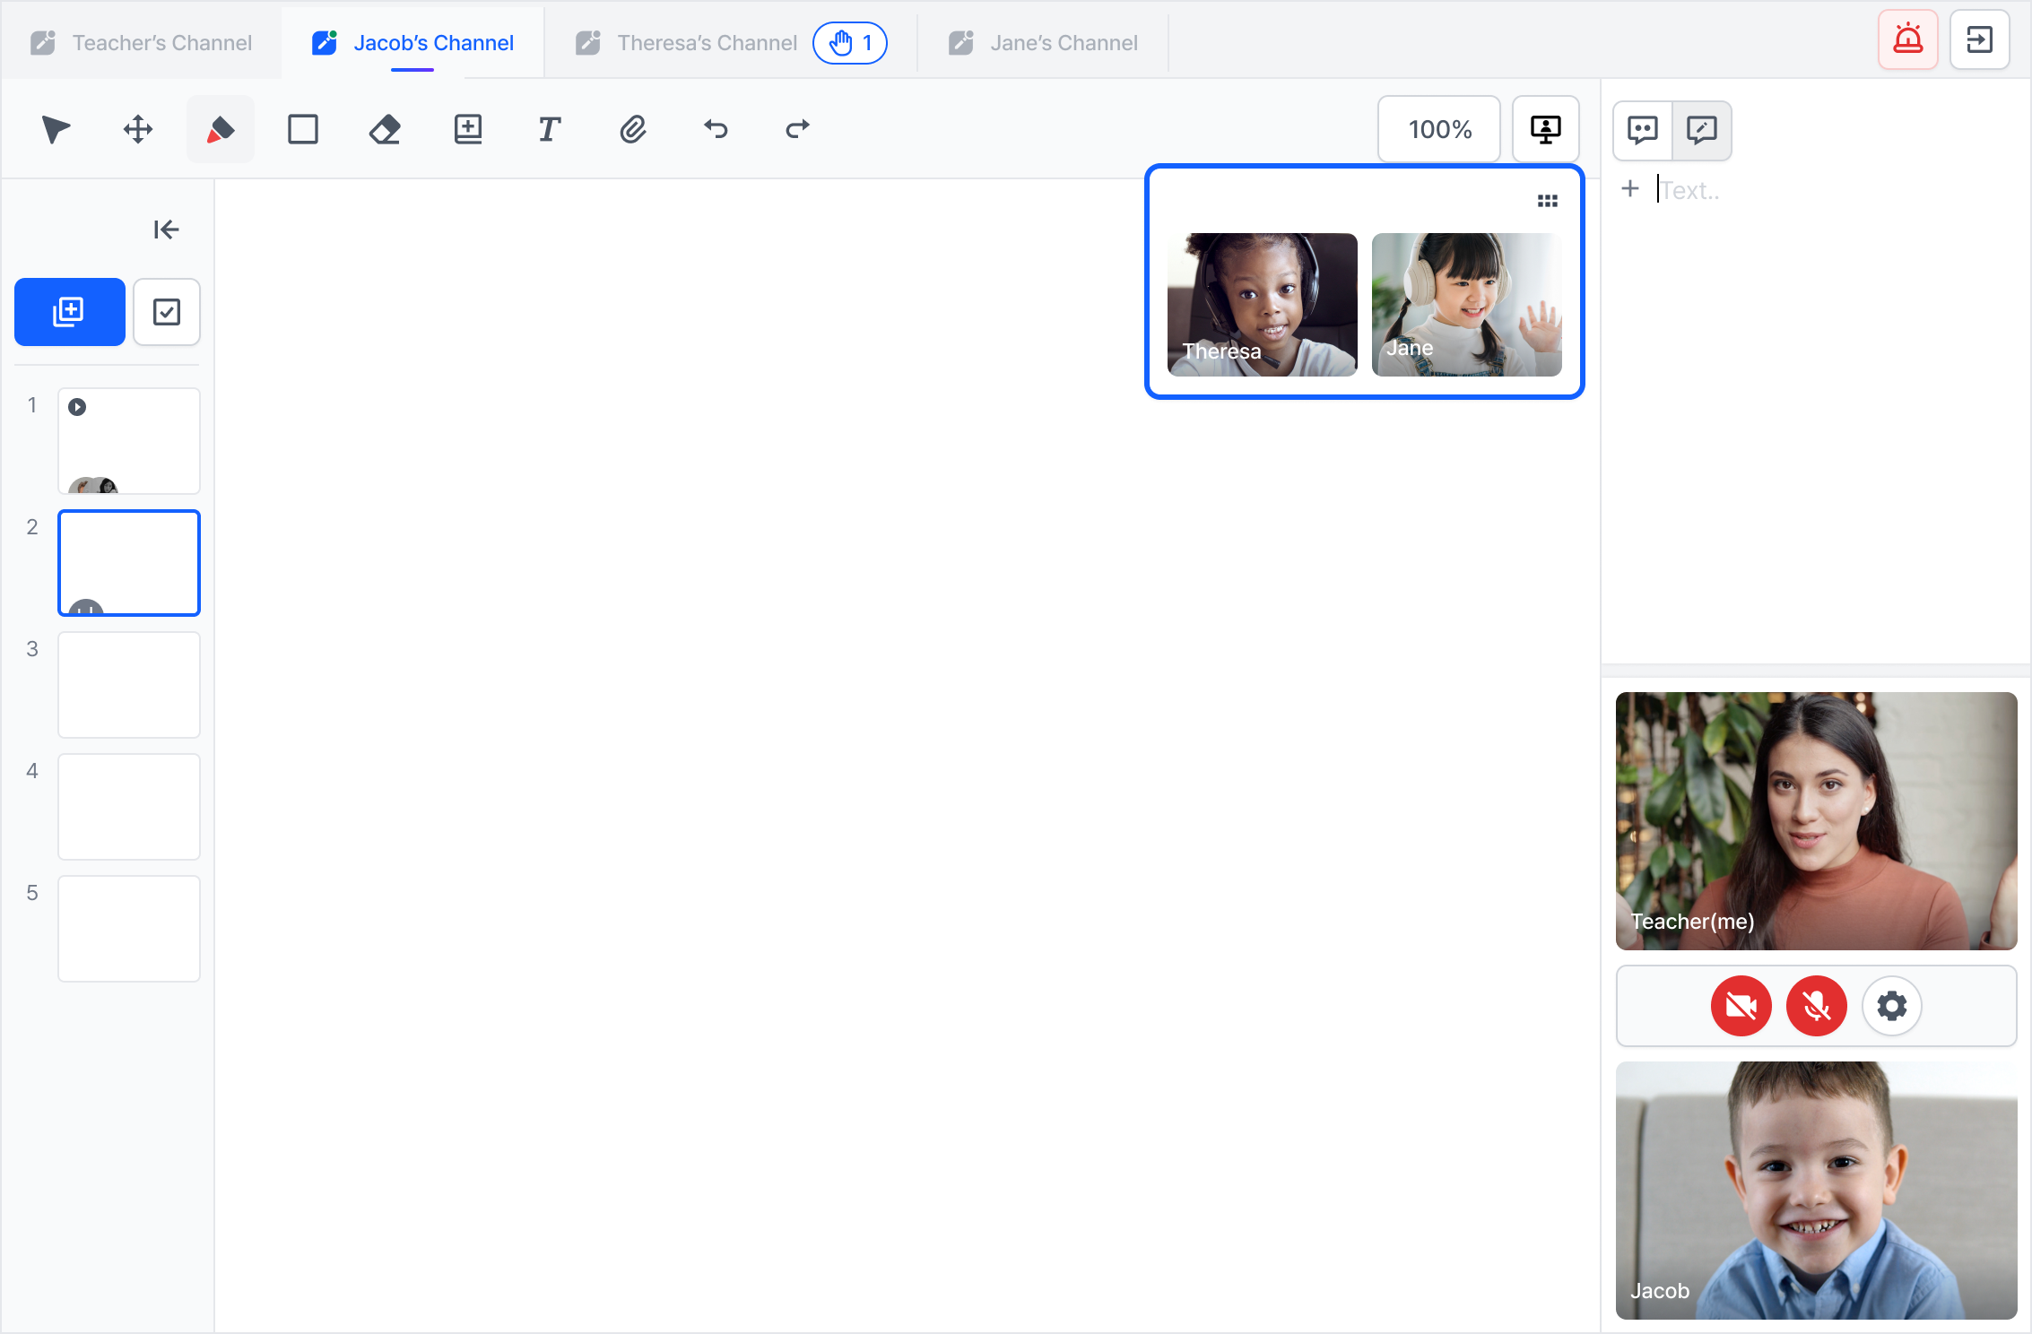Open the notes panel icon
Viewport: 2032px width, 1334px height.
[1702, 130]
